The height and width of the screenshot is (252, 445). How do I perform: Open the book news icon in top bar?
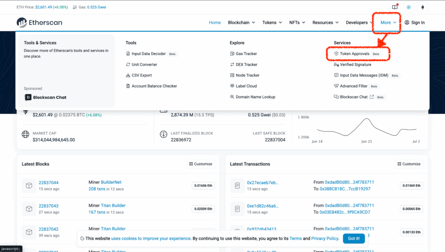[x=395, y=7]
